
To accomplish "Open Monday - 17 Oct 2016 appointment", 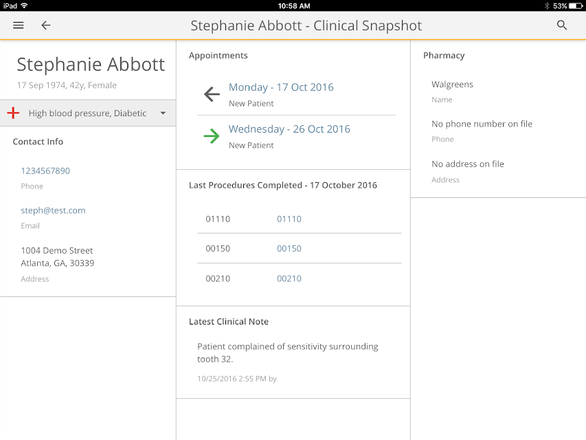I will 281,87.
